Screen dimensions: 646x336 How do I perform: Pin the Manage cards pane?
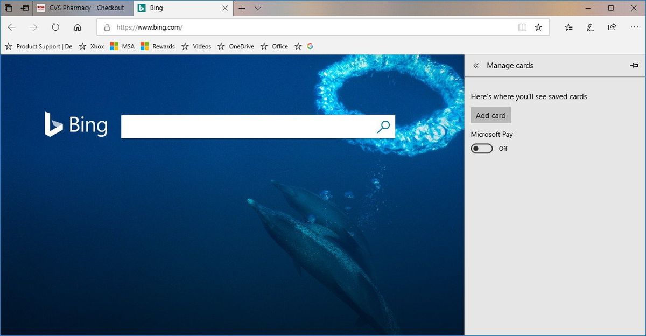(x=634, y=65)
